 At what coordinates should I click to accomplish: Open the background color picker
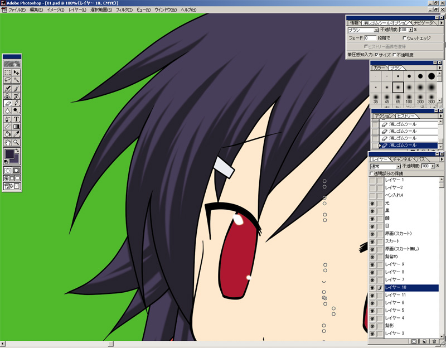point(16,160)
